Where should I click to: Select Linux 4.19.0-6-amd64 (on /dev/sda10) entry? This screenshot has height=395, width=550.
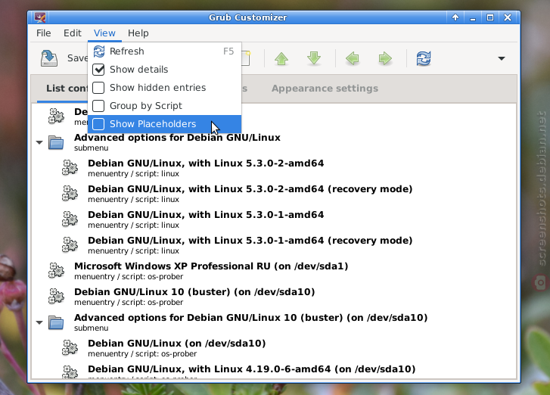click(x=251, y=369)
